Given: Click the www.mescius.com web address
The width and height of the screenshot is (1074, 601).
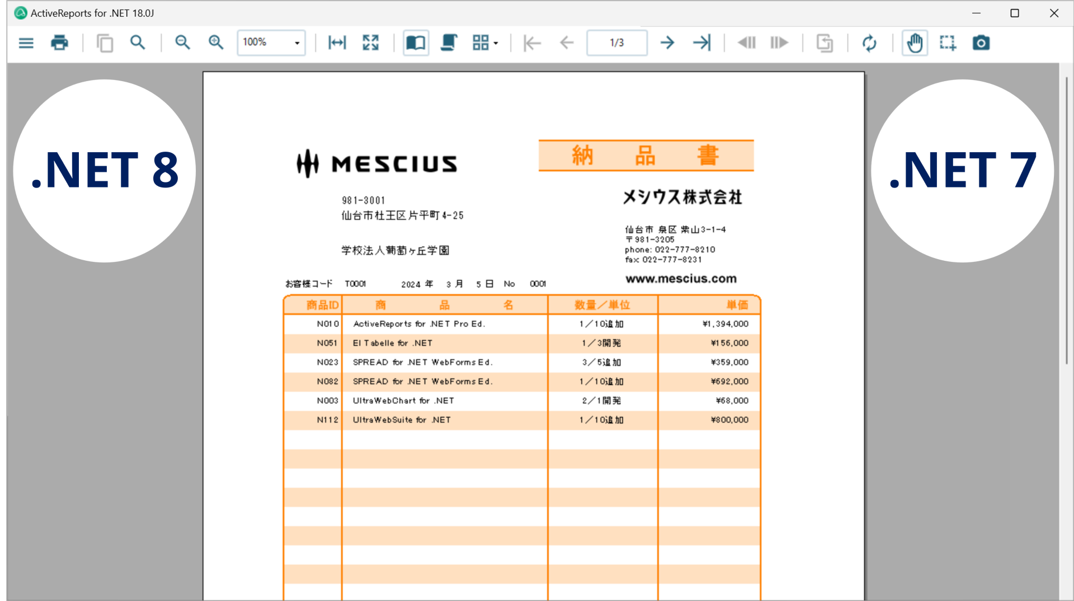Looking at the screenshot, I should point(681,279).
